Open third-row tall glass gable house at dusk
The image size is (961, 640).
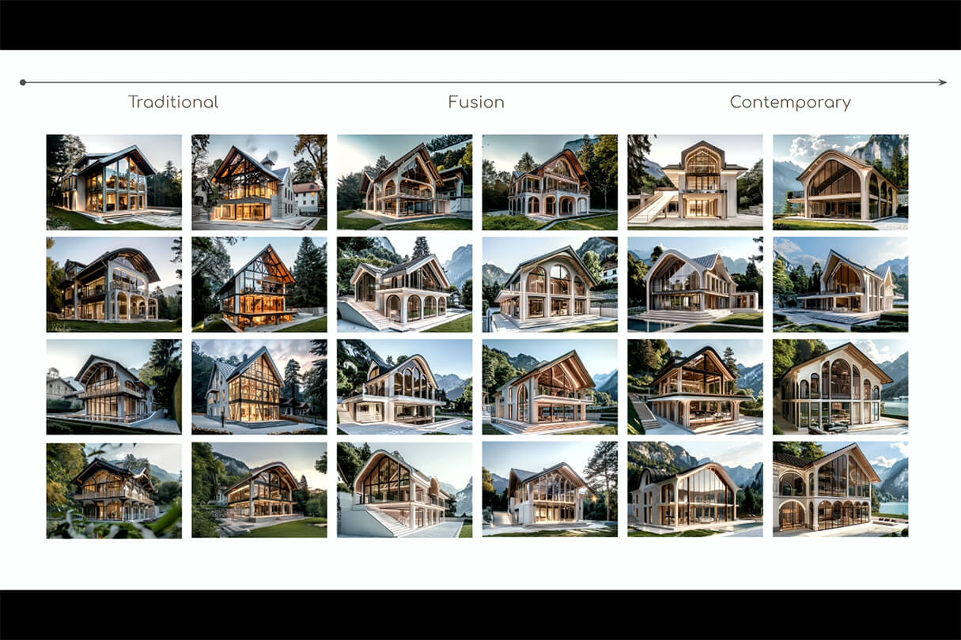pos(259,387)
